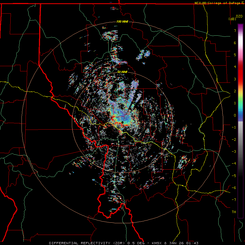Click the [dB] units label
245x245 pixels.
232,19
